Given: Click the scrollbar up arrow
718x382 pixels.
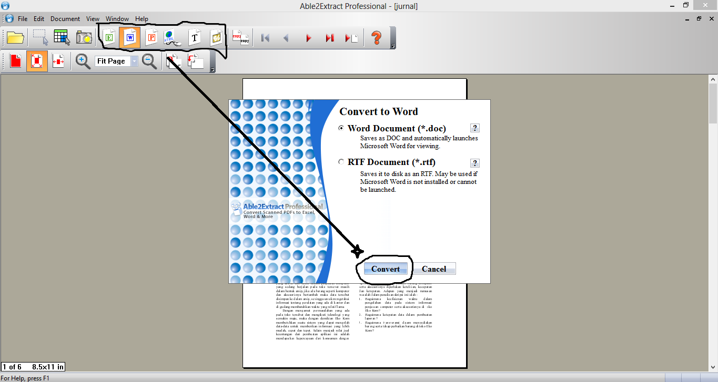Looking at the screenshot, I should tap(713, 80).
